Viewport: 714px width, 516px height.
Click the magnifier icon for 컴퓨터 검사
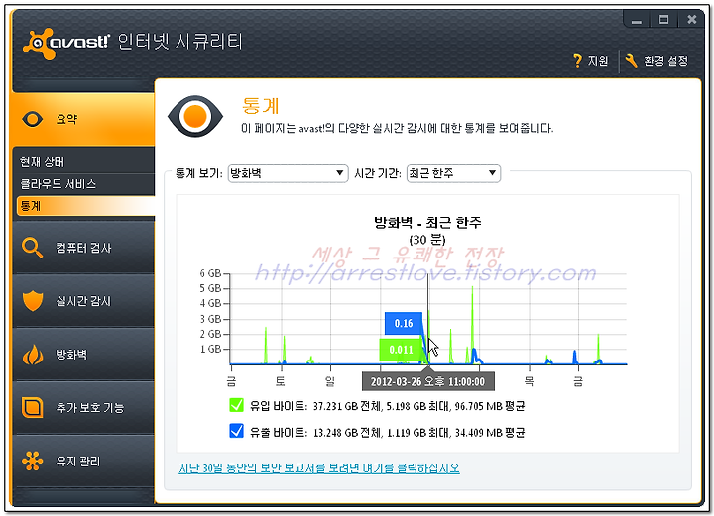coord(33,248)
